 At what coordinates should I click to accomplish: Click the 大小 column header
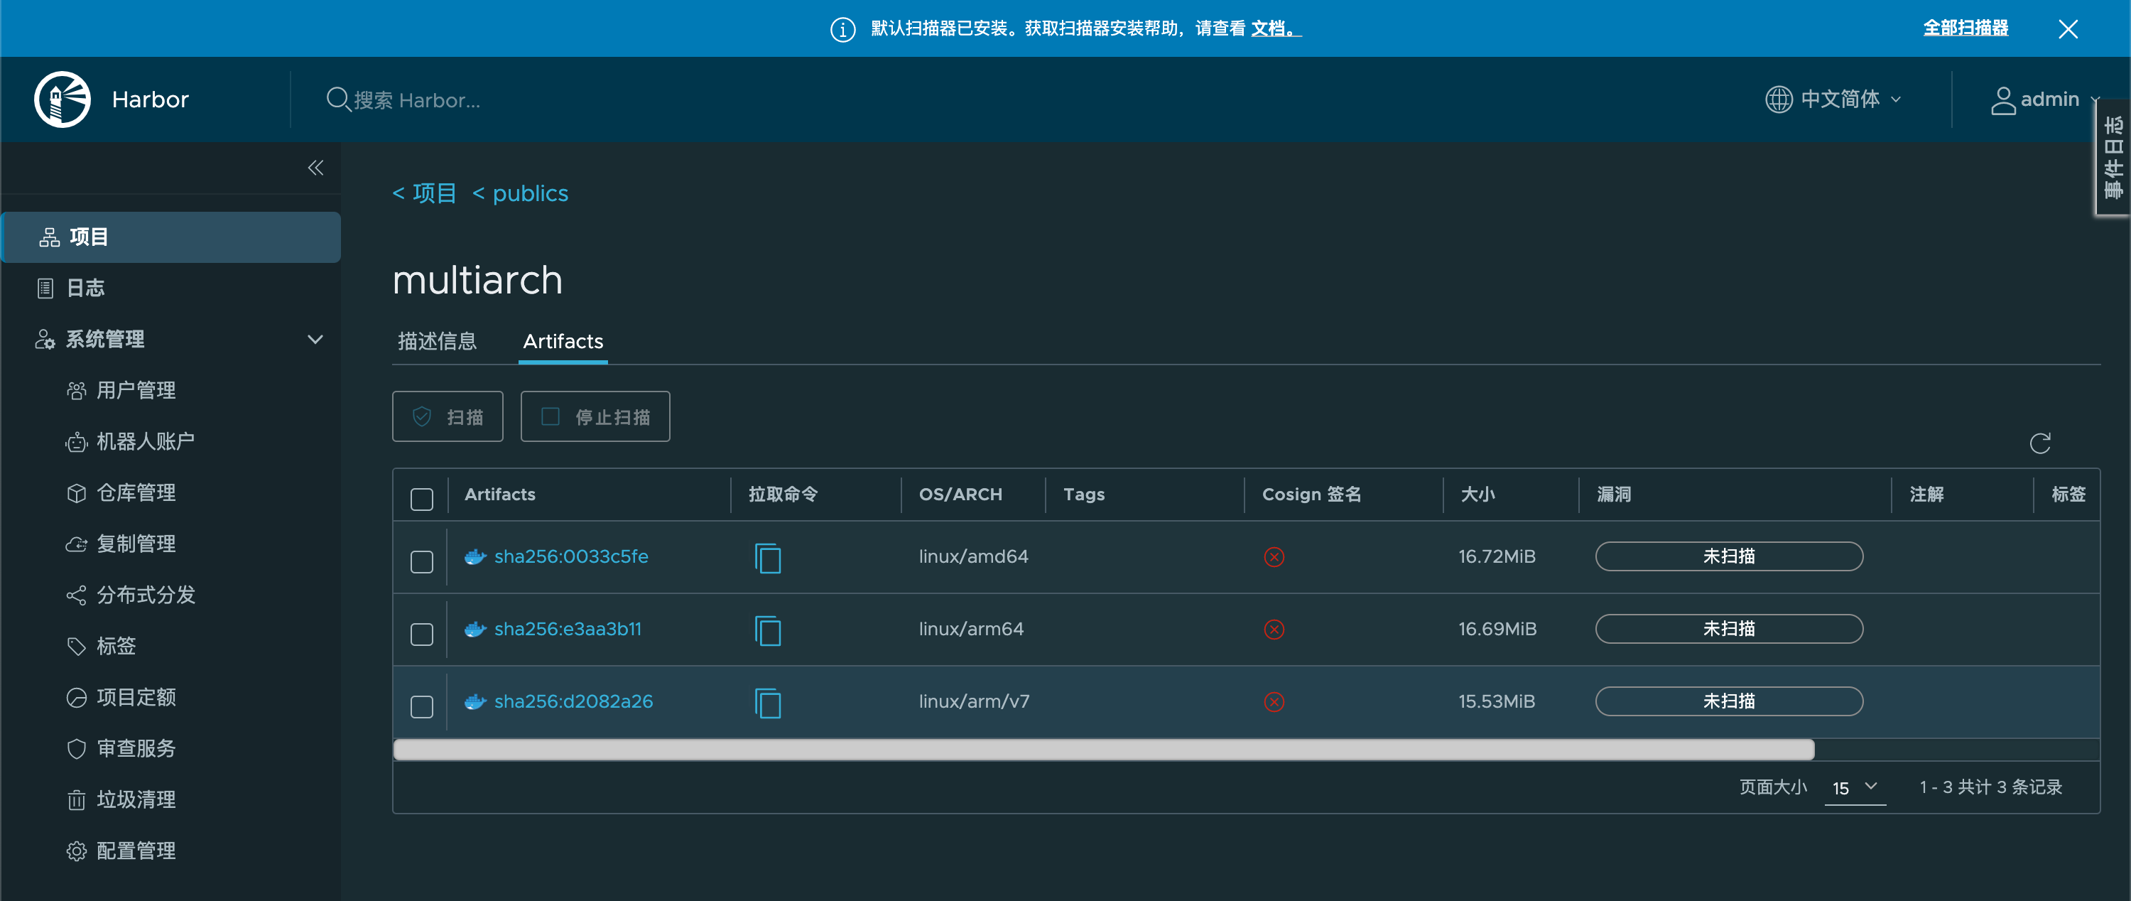[x=1477, y=494]
